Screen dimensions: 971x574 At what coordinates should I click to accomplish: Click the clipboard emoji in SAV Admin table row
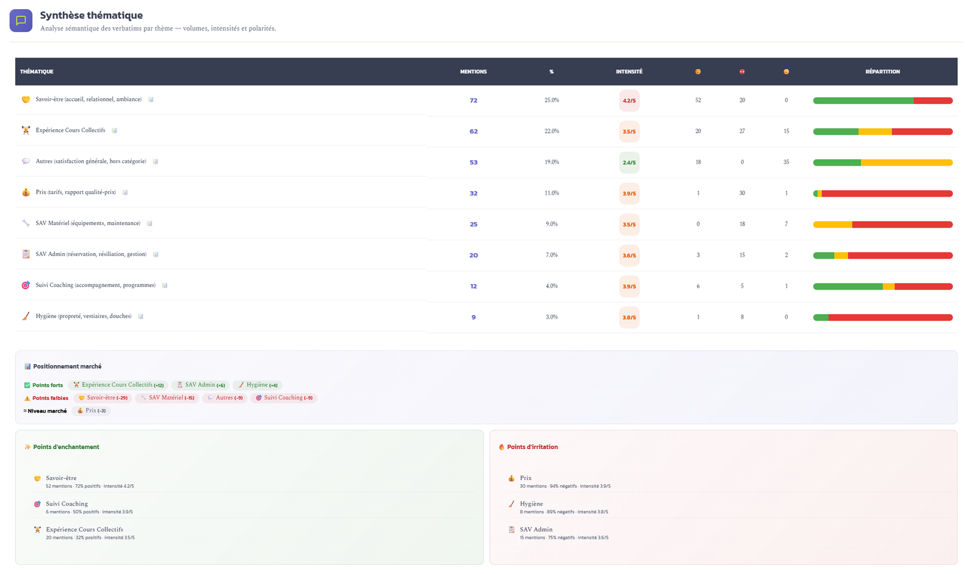(x=25, y=254)
